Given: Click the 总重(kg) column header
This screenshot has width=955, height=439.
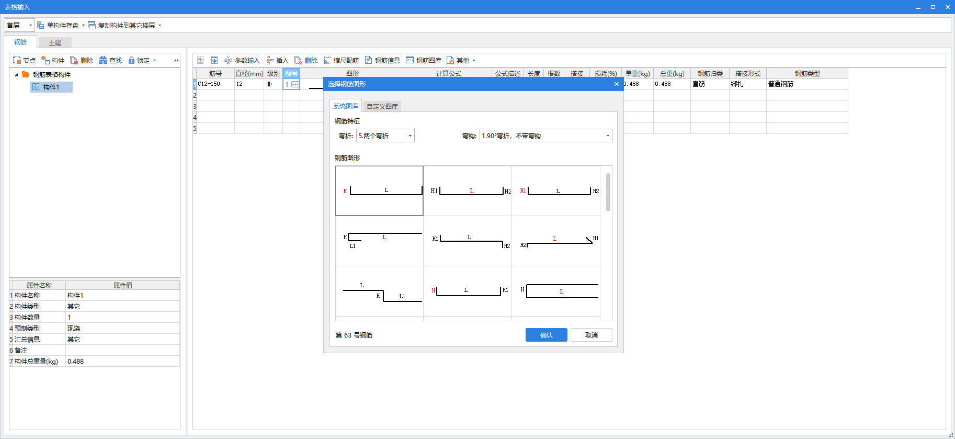Looking at the screenshot, I should [x=672, y=73].
